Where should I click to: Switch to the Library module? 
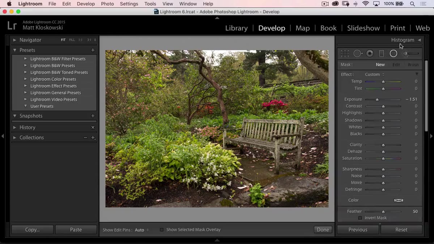[237, 28]
